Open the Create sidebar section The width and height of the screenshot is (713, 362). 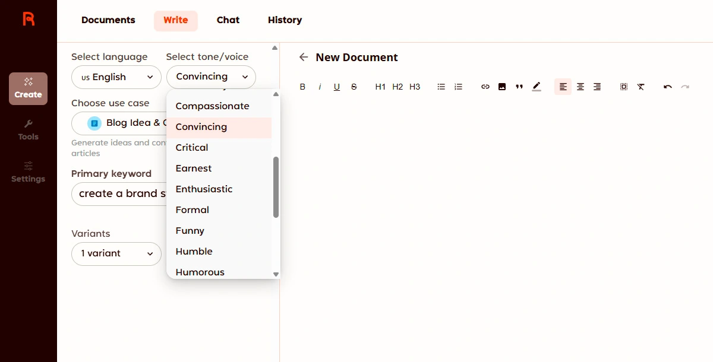(28, 88)
